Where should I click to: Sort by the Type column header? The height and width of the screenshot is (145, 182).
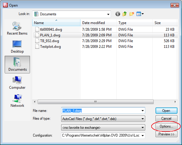[x=134, y=23]
